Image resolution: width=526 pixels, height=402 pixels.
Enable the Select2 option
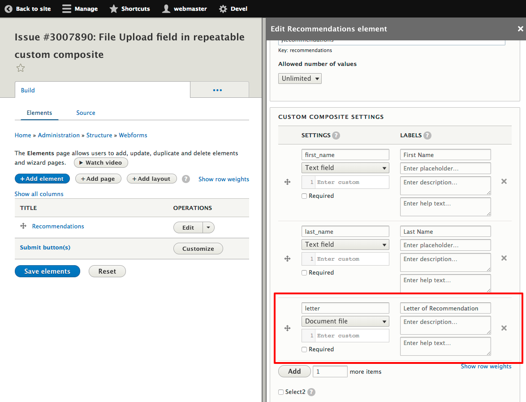point(282,392)
